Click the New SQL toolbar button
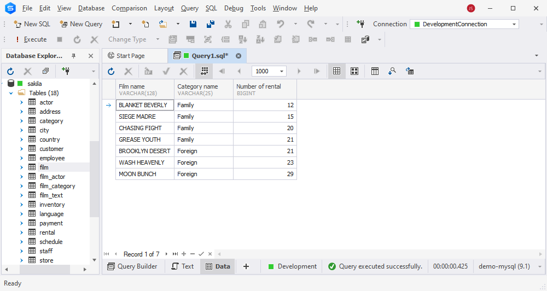 (x=32, y=24)
